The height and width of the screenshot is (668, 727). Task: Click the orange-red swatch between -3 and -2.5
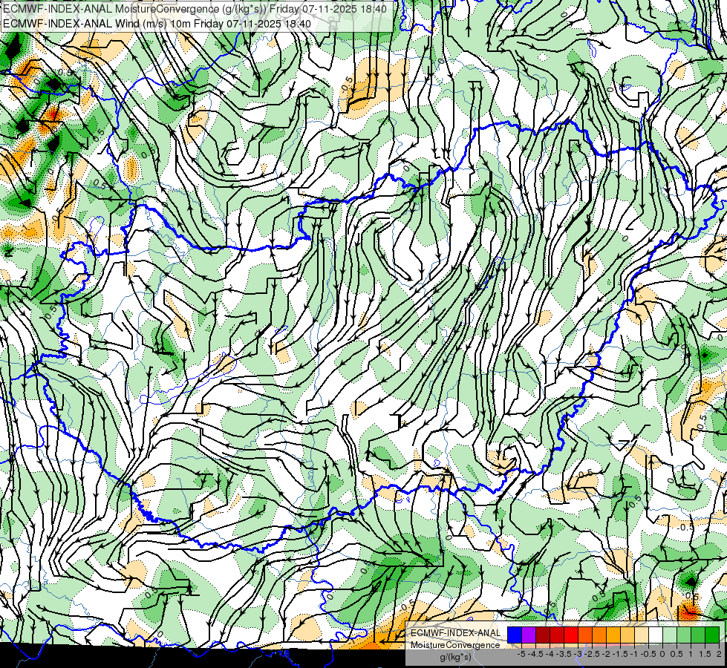(x=585, y=635)
